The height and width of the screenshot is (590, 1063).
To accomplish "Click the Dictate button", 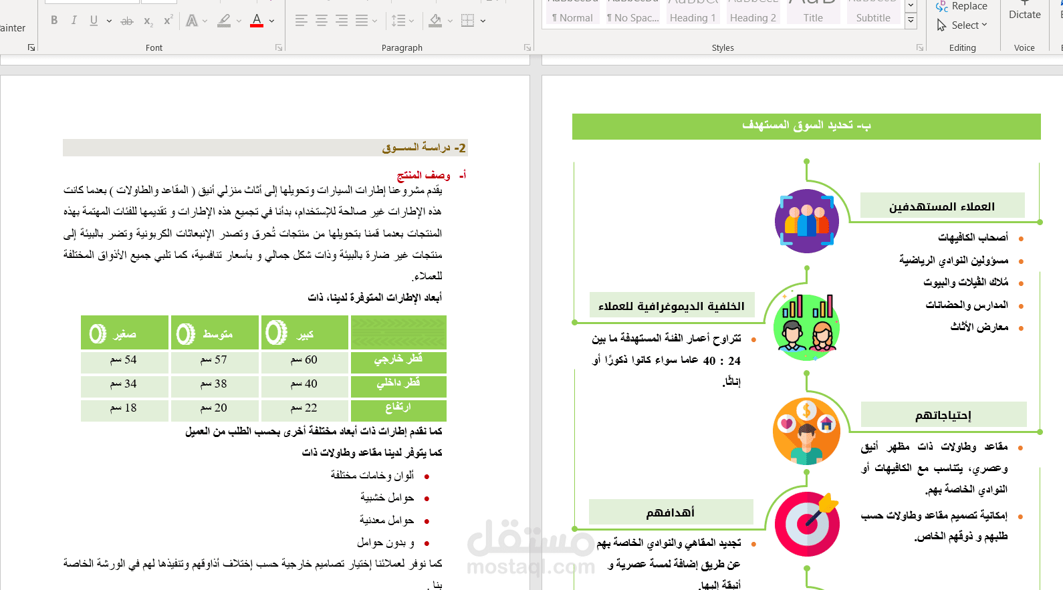I will [1024, 10].
